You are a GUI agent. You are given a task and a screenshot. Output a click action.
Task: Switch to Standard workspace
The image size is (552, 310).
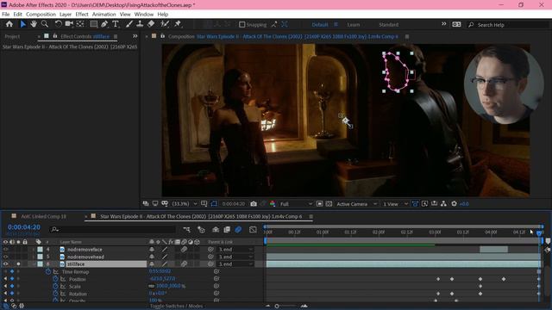tap(389, 25)
